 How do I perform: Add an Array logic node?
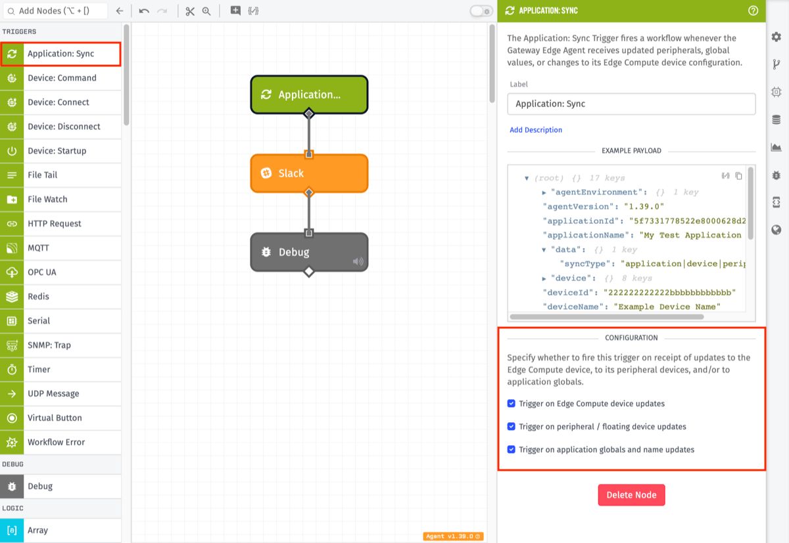[x=60, y=531]
